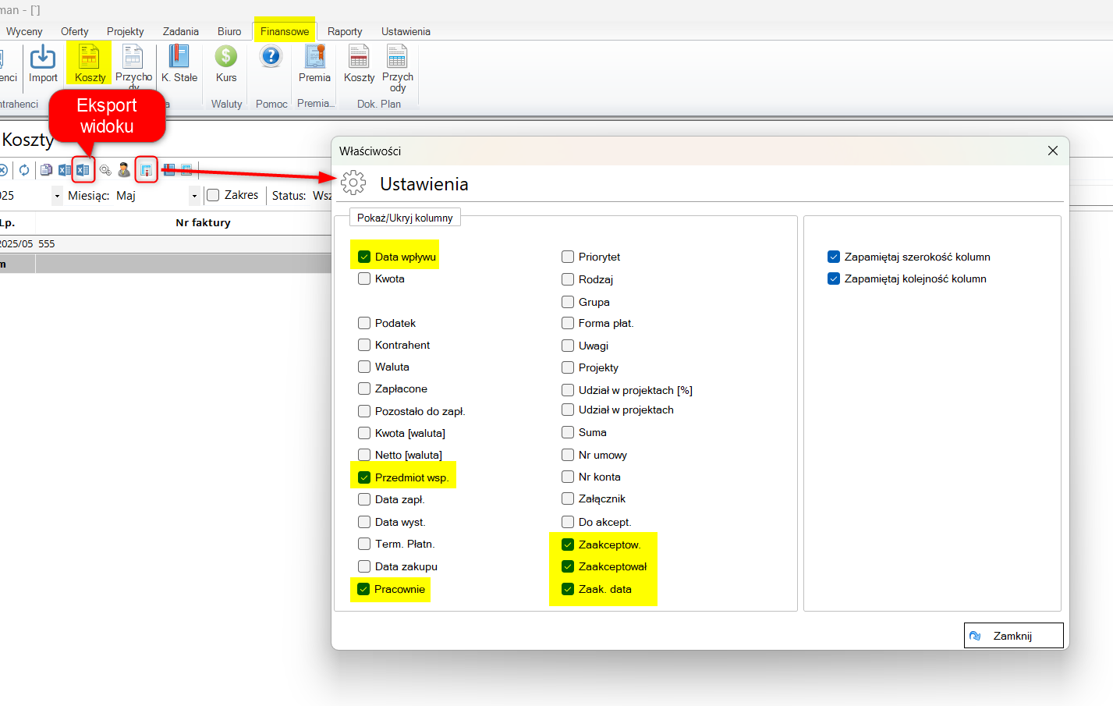
Task: Enable the Forma płat. checkbox
Action: click(x=568, y=323)
